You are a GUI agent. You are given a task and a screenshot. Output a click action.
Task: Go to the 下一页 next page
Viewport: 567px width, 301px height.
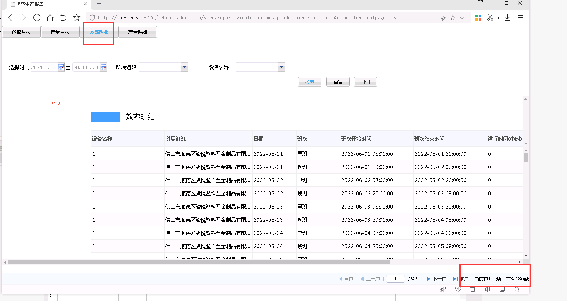[437, 279]
